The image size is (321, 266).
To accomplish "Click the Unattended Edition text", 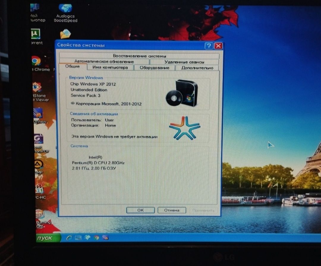I will click(x=89, y=90).
